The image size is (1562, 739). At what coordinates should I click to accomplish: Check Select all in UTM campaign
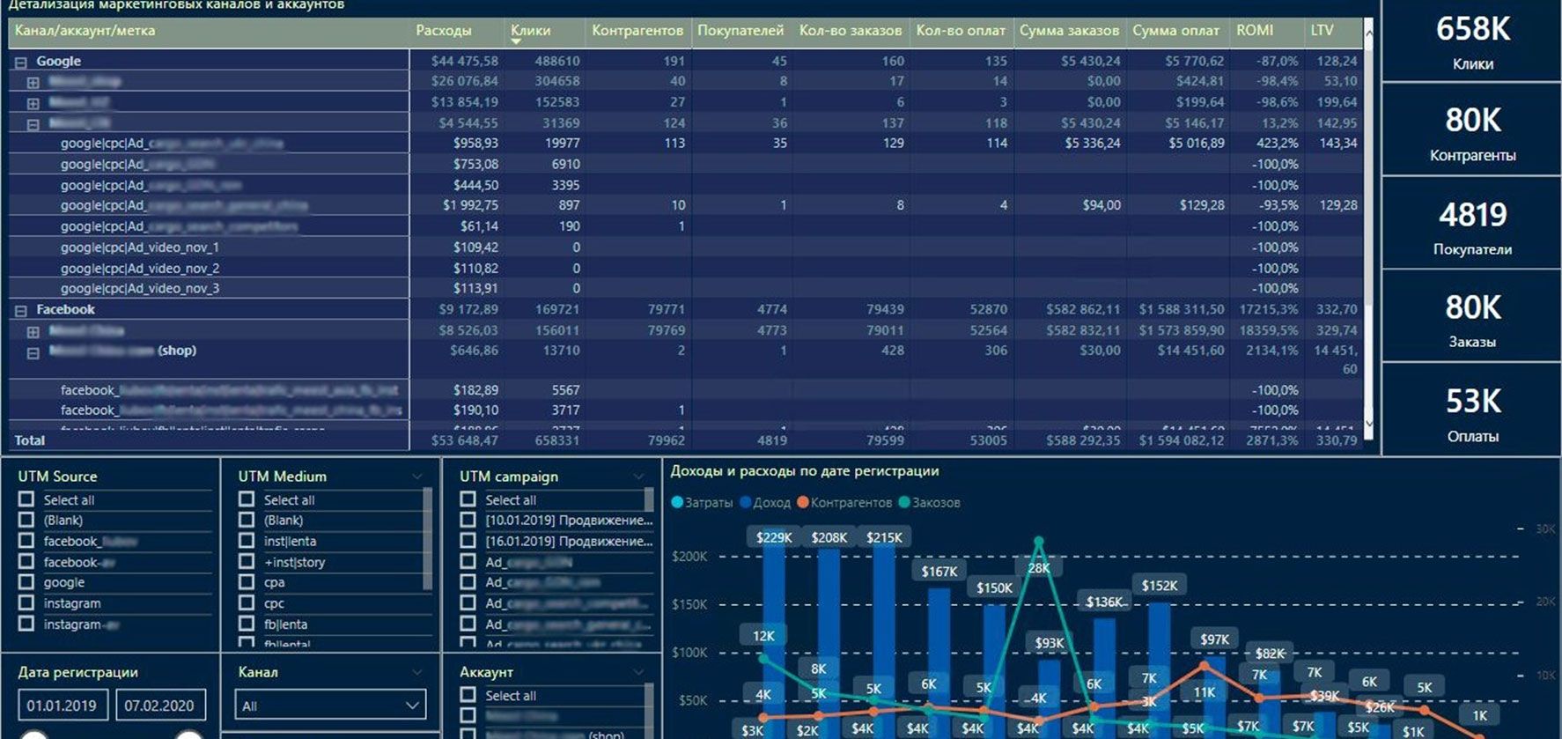468,499
